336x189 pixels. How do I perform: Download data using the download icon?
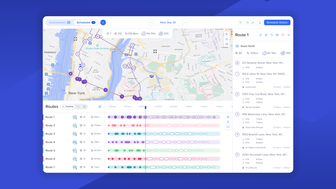(260, 22)
